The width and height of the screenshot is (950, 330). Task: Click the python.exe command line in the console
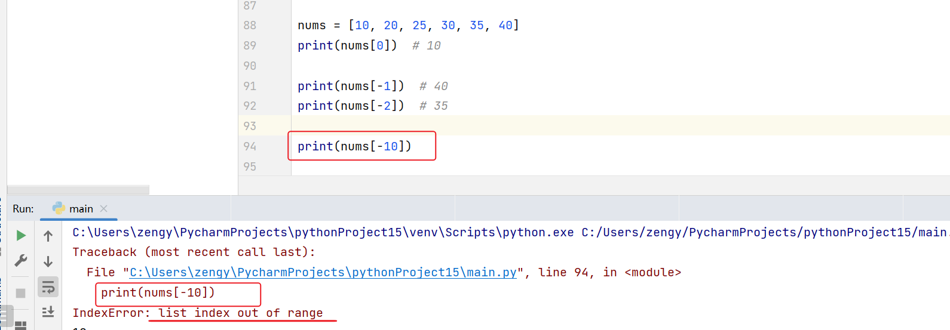(x=511, y=232)
